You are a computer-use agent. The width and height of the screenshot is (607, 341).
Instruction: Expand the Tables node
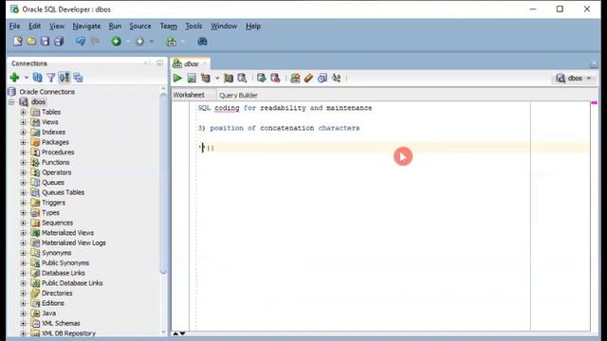coord(23,112)
